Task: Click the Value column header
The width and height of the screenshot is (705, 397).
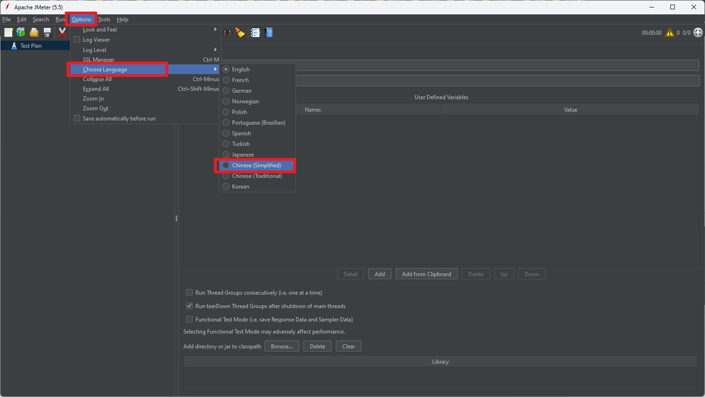Action: (x=571, y=110)
